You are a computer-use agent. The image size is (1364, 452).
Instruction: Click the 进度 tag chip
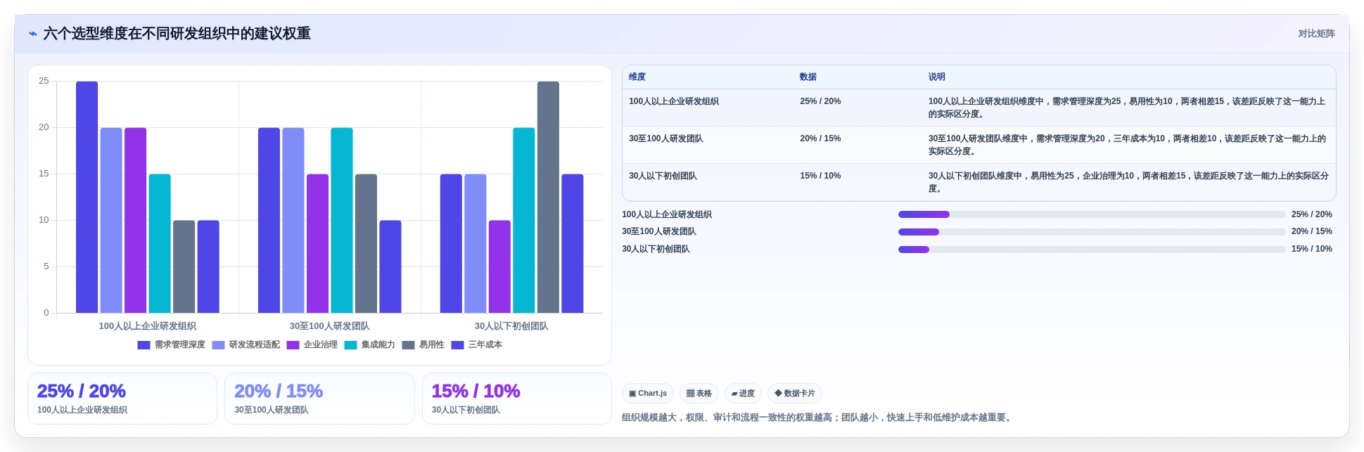pos(743,394)
